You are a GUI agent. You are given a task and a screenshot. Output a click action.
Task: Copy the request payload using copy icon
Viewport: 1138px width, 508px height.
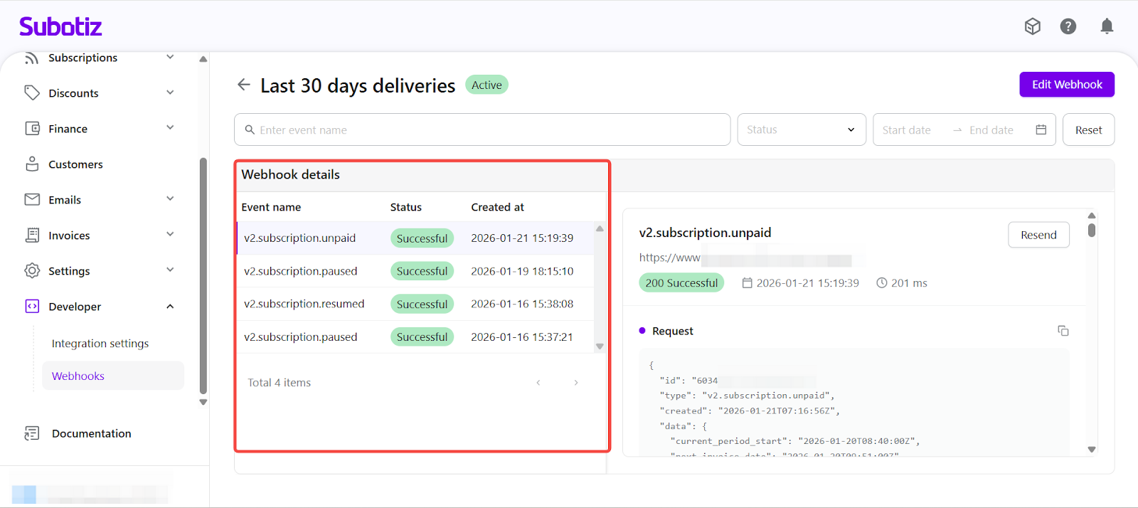click(x=1063, y=331)
